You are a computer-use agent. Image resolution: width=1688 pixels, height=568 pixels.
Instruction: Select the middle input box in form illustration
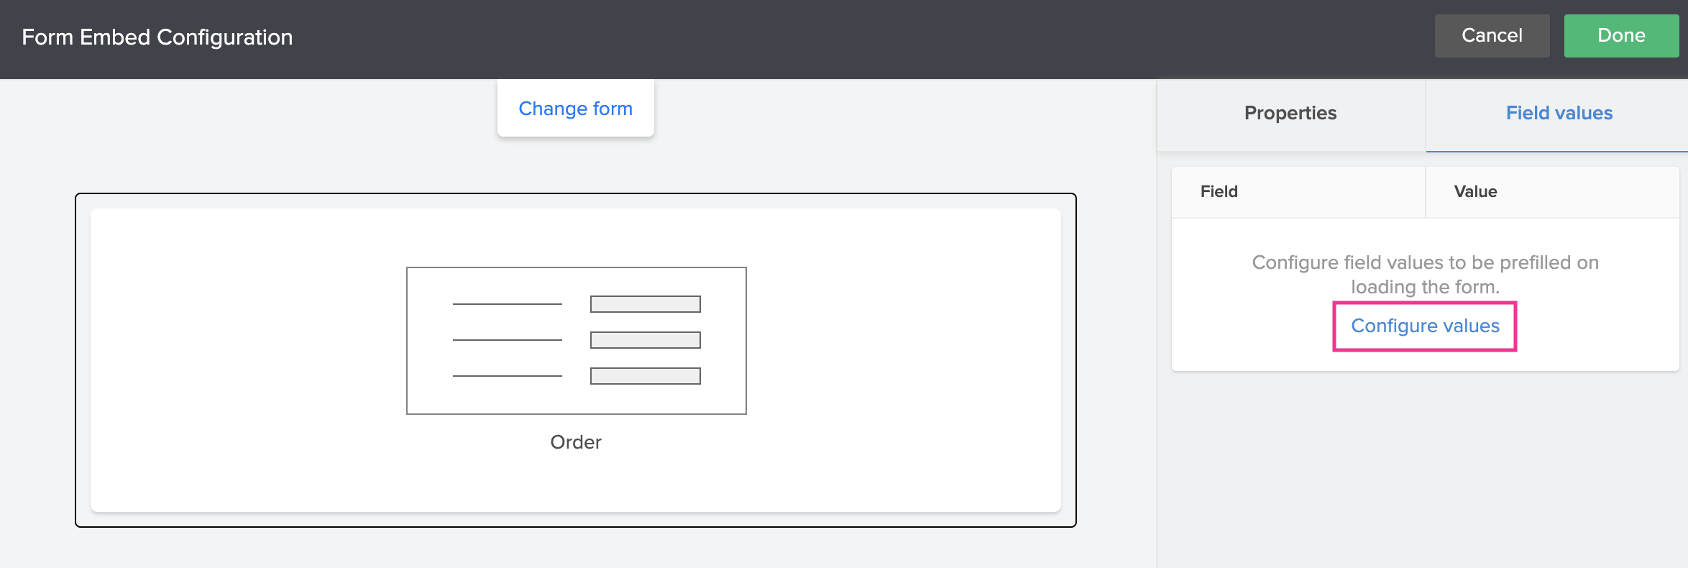pyautogui.click(x=646, y=340)
